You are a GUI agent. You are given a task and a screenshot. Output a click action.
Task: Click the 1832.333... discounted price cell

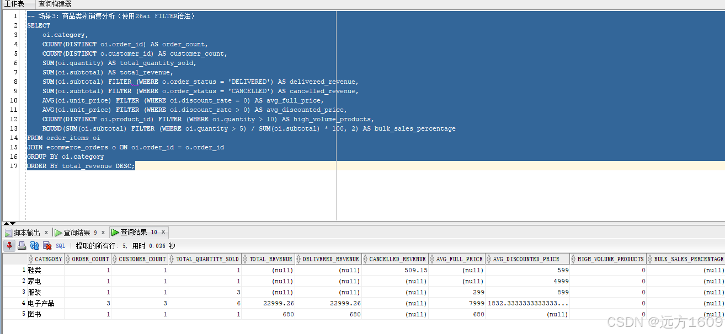(527, 303)
